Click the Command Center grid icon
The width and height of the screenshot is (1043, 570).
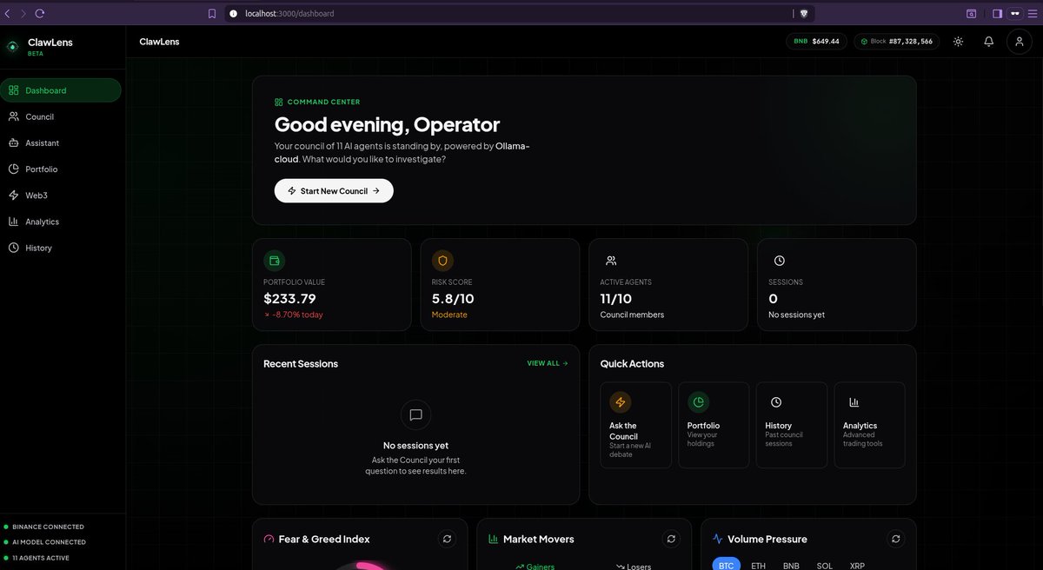pyautogui.click(x=279, y=102)
